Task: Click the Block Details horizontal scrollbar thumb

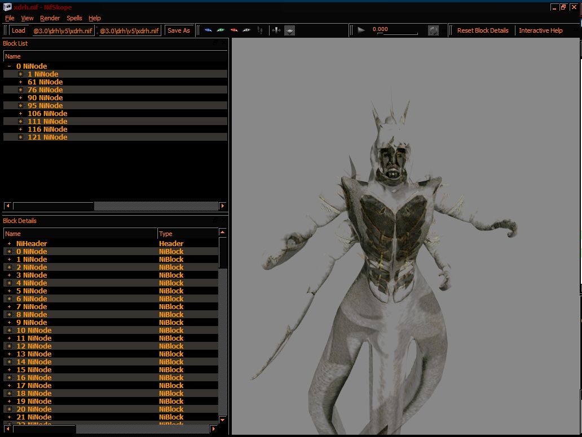Action: pos(45,429)
